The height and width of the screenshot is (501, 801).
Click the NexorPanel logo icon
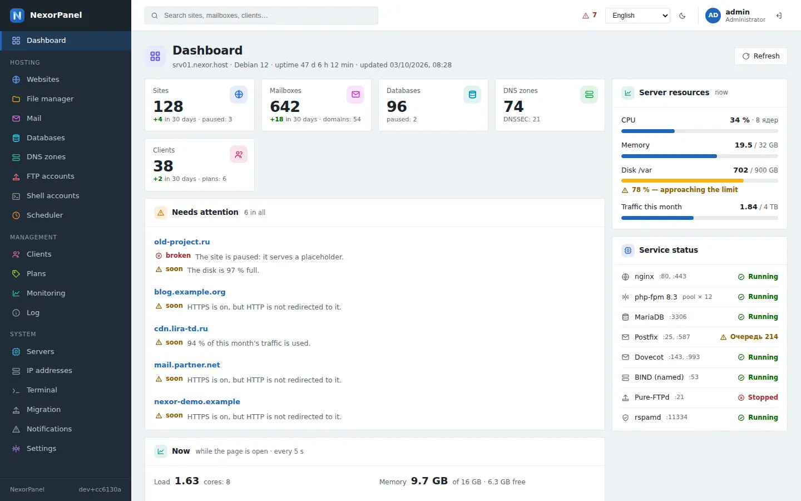[17, 16]
